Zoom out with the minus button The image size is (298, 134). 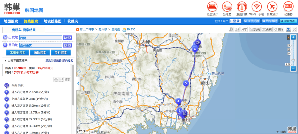pyautogui.click(x=293, y=68)
